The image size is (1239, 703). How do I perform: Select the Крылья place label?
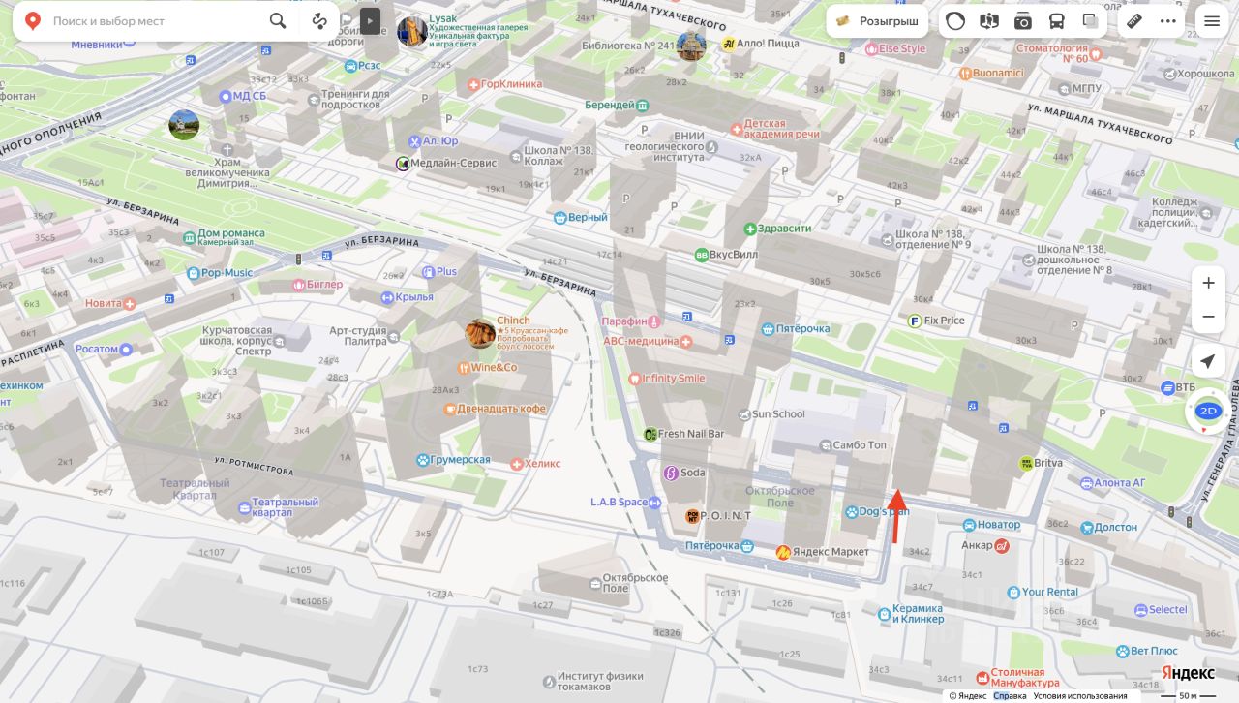pos(415,297)
